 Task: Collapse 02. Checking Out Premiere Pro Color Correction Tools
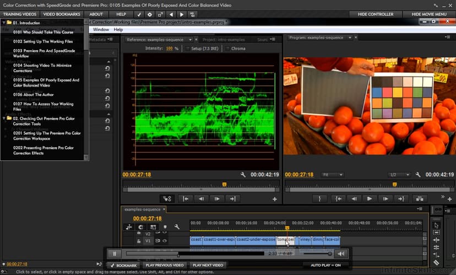pyautogui.click(x=4, y=118)
